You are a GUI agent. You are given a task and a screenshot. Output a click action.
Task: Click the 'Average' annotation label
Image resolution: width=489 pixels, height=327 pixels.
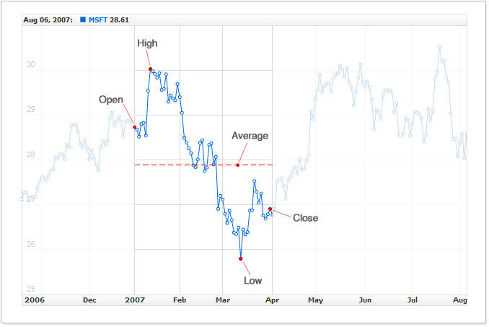250,136
